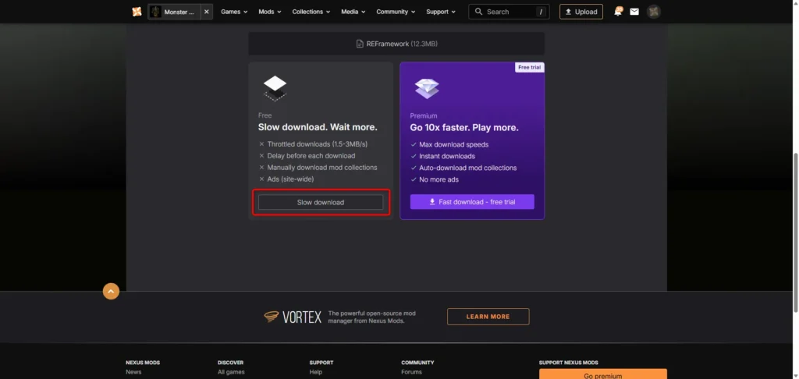Click the user profile avatar
Viewport: 799px width, 379px height.
(654, 12)
